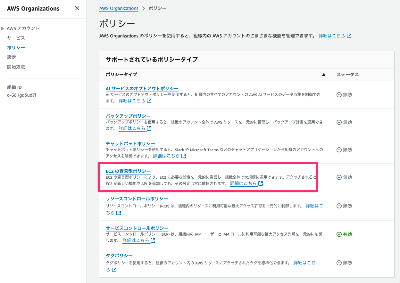This screenshot has height=283, width=400.
Task: Click the AWS Organizations breadcrumb link
Action: click(x=119, y=8)
